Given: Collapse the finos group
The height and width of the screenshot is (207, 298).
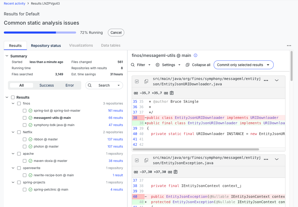Looking at the screenshot, I should coord(13,103).
